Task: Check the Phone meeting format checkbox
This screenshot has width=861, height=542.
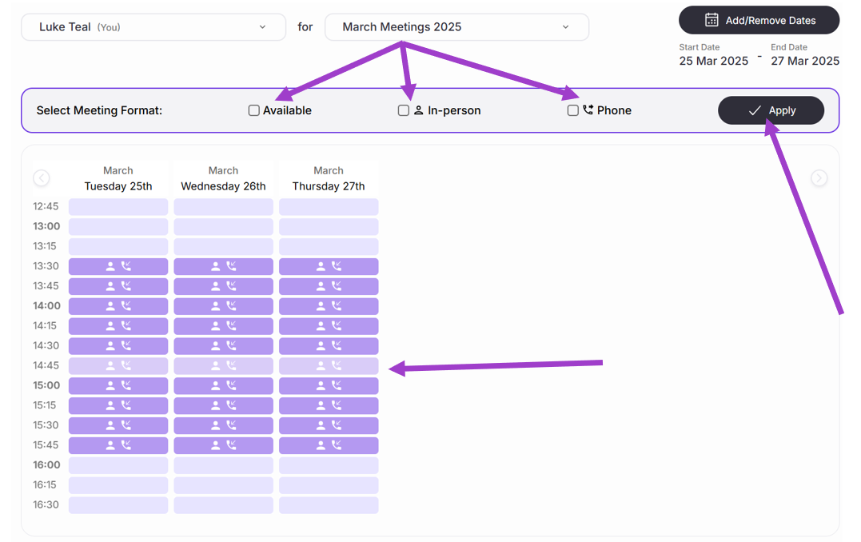Action: pos(572,110)
